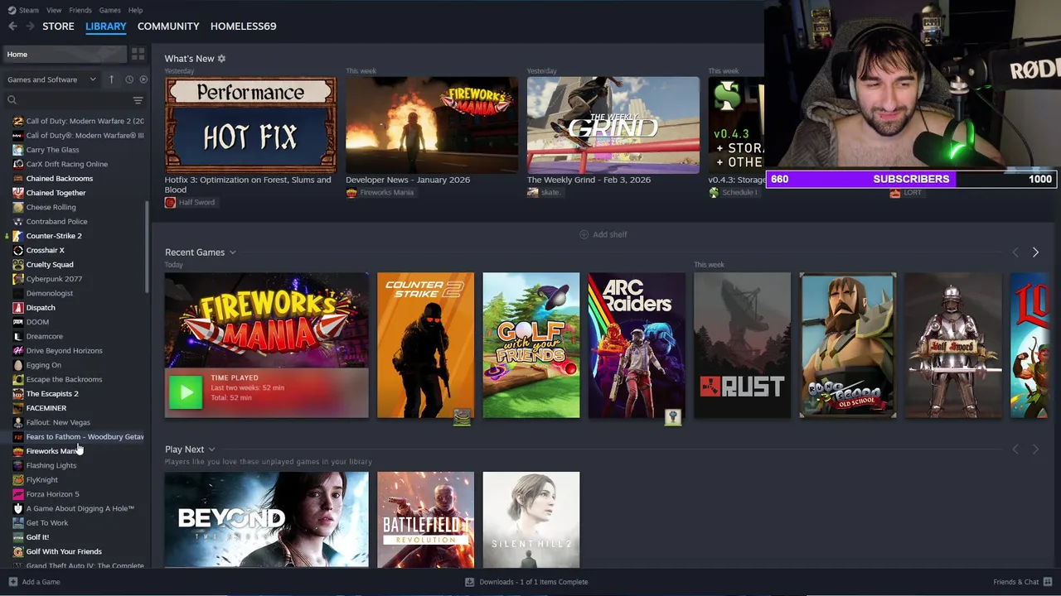Open advanced filter options icon in search
Viewport: 1061px width, 596px height.
(138, 100)
